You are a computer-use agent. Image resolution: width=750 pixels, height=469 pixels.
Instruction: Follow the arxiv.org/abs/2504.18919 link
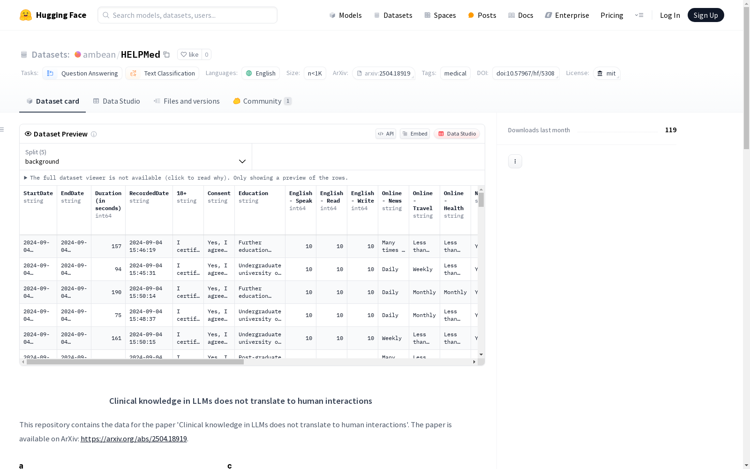pyautogui.click(x=134, y=439)
